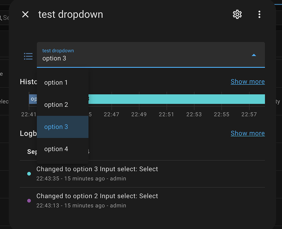Click the purple dot logbook marker

pos(29,201)
